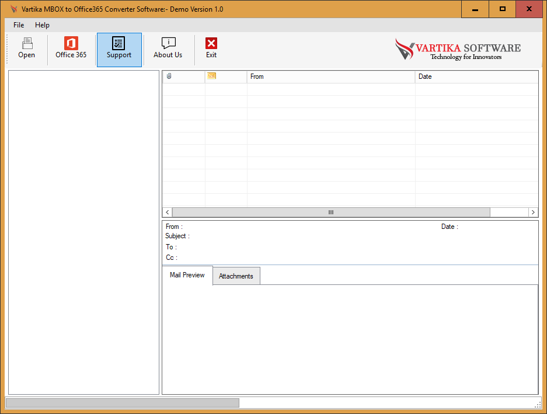Click the 'Subject :' label
Screen dimensions: 547x414
tap(177, 236)
